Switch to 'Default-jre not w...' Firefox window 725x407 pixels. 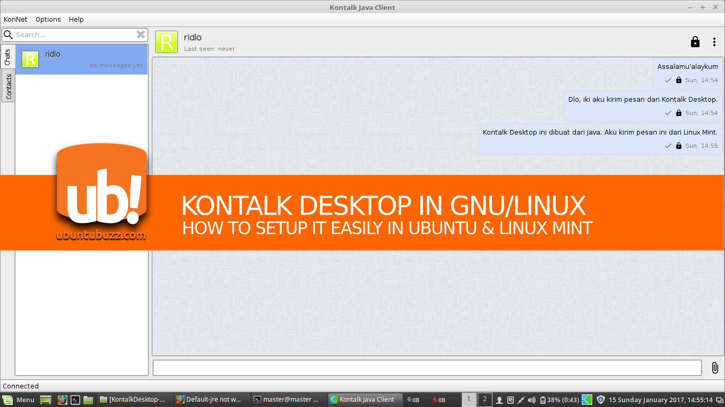[x=211, y=400]
